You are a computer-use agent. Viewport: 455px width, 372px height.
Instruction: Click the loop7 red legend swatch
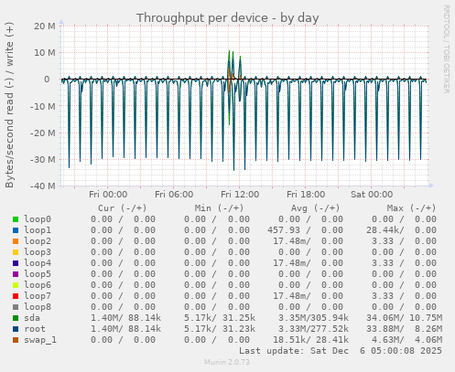16,296
